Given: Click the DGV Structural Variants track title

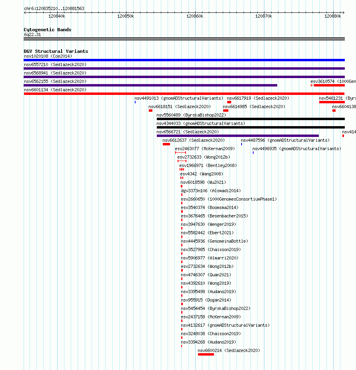Looking at the screenshot, I should (56, 51).
